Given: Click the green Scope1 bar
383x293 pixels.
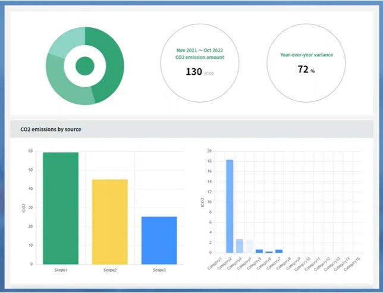Looking at the screenshot, I should click(x=61, y=208).
